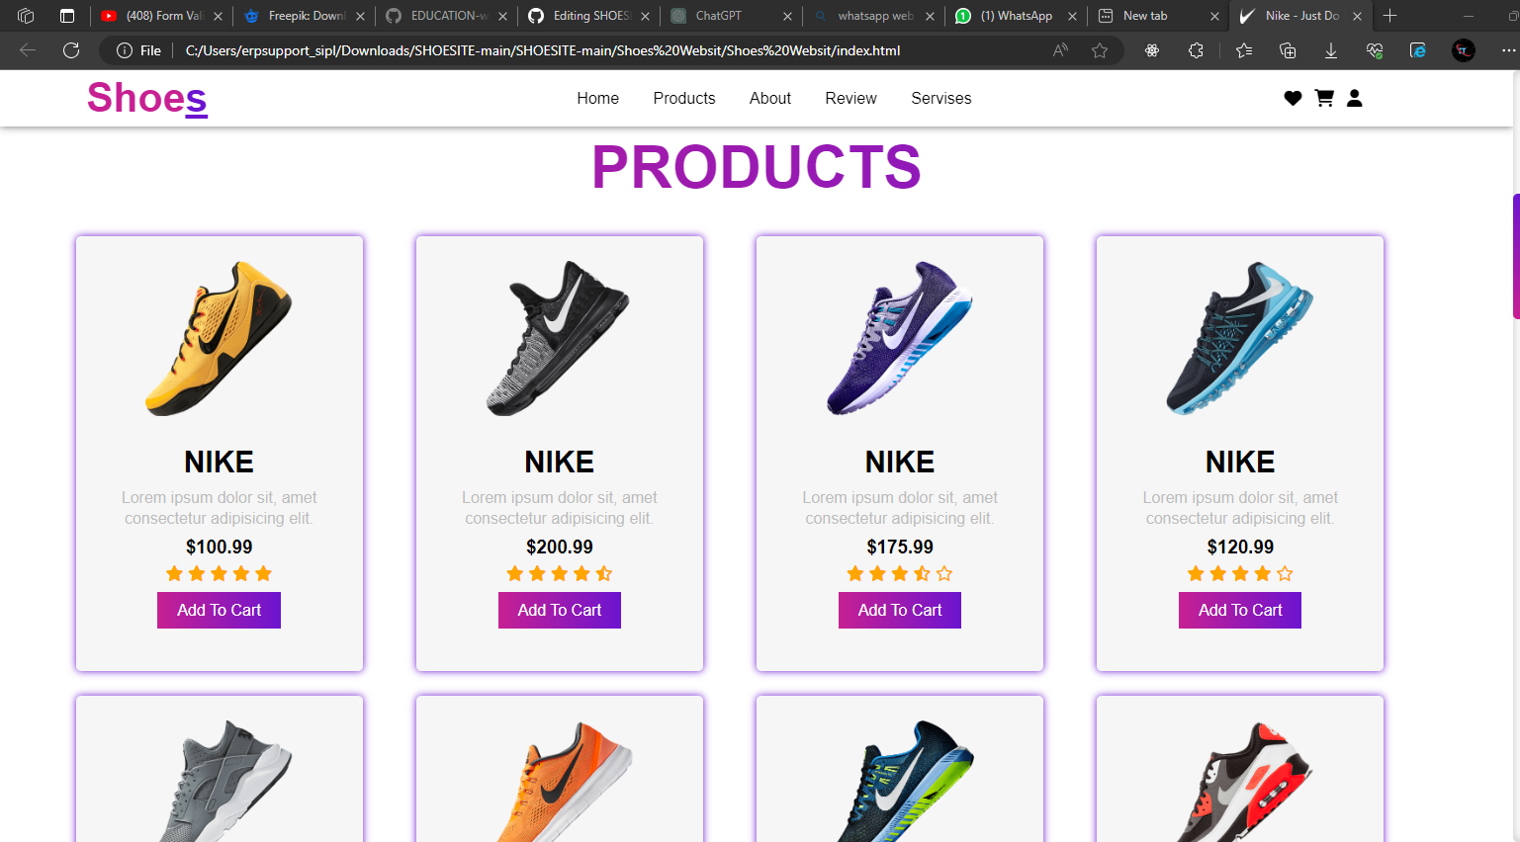This screenshot has height=842, width=1520.
Task: Click the Shoes logo link
Action: [146, 98]
